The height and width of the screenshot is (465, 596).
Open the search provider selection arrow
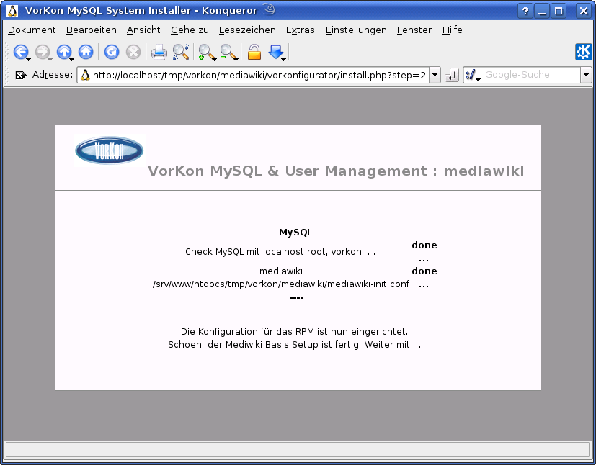(x=478, y=79)
